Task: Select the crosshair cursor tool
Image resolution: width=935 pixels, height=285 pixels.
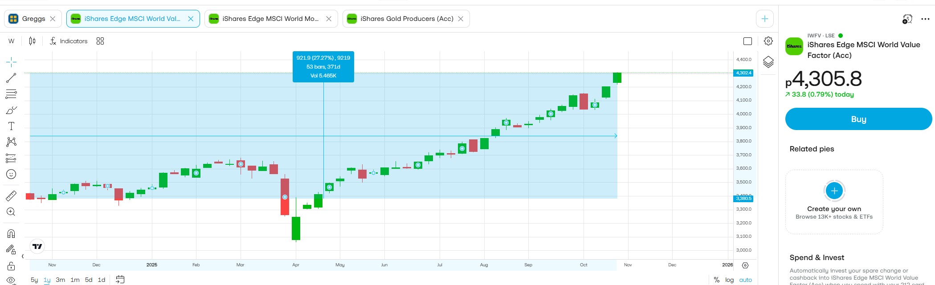Action: [x=11, y=62]
